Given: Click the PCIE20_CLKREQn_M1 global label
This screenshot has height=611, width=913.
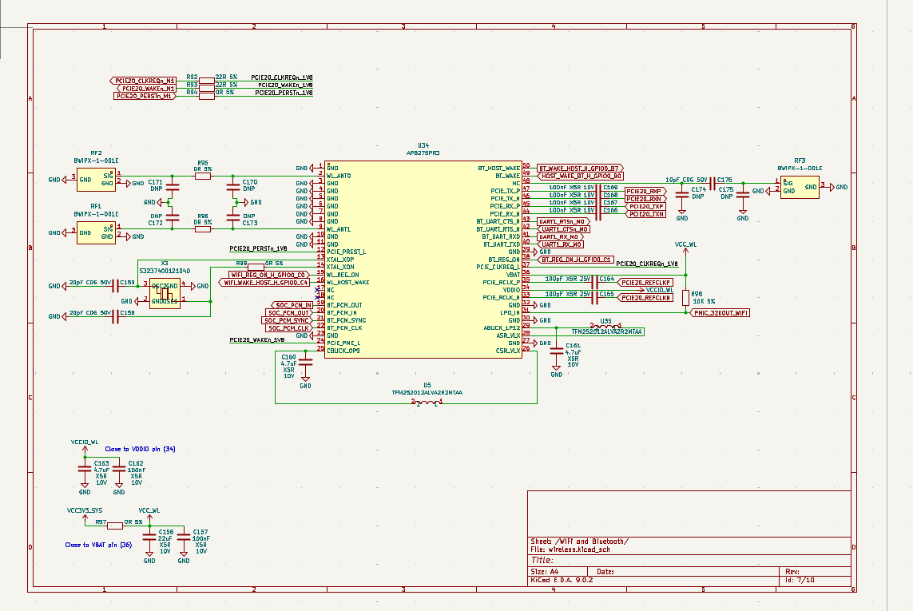Looking at the screenshot, I should [143, 81].
